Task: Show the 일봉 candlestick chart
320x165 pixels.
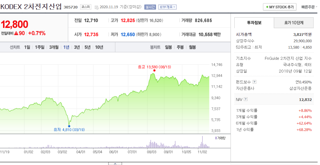Action: (168, 47)
